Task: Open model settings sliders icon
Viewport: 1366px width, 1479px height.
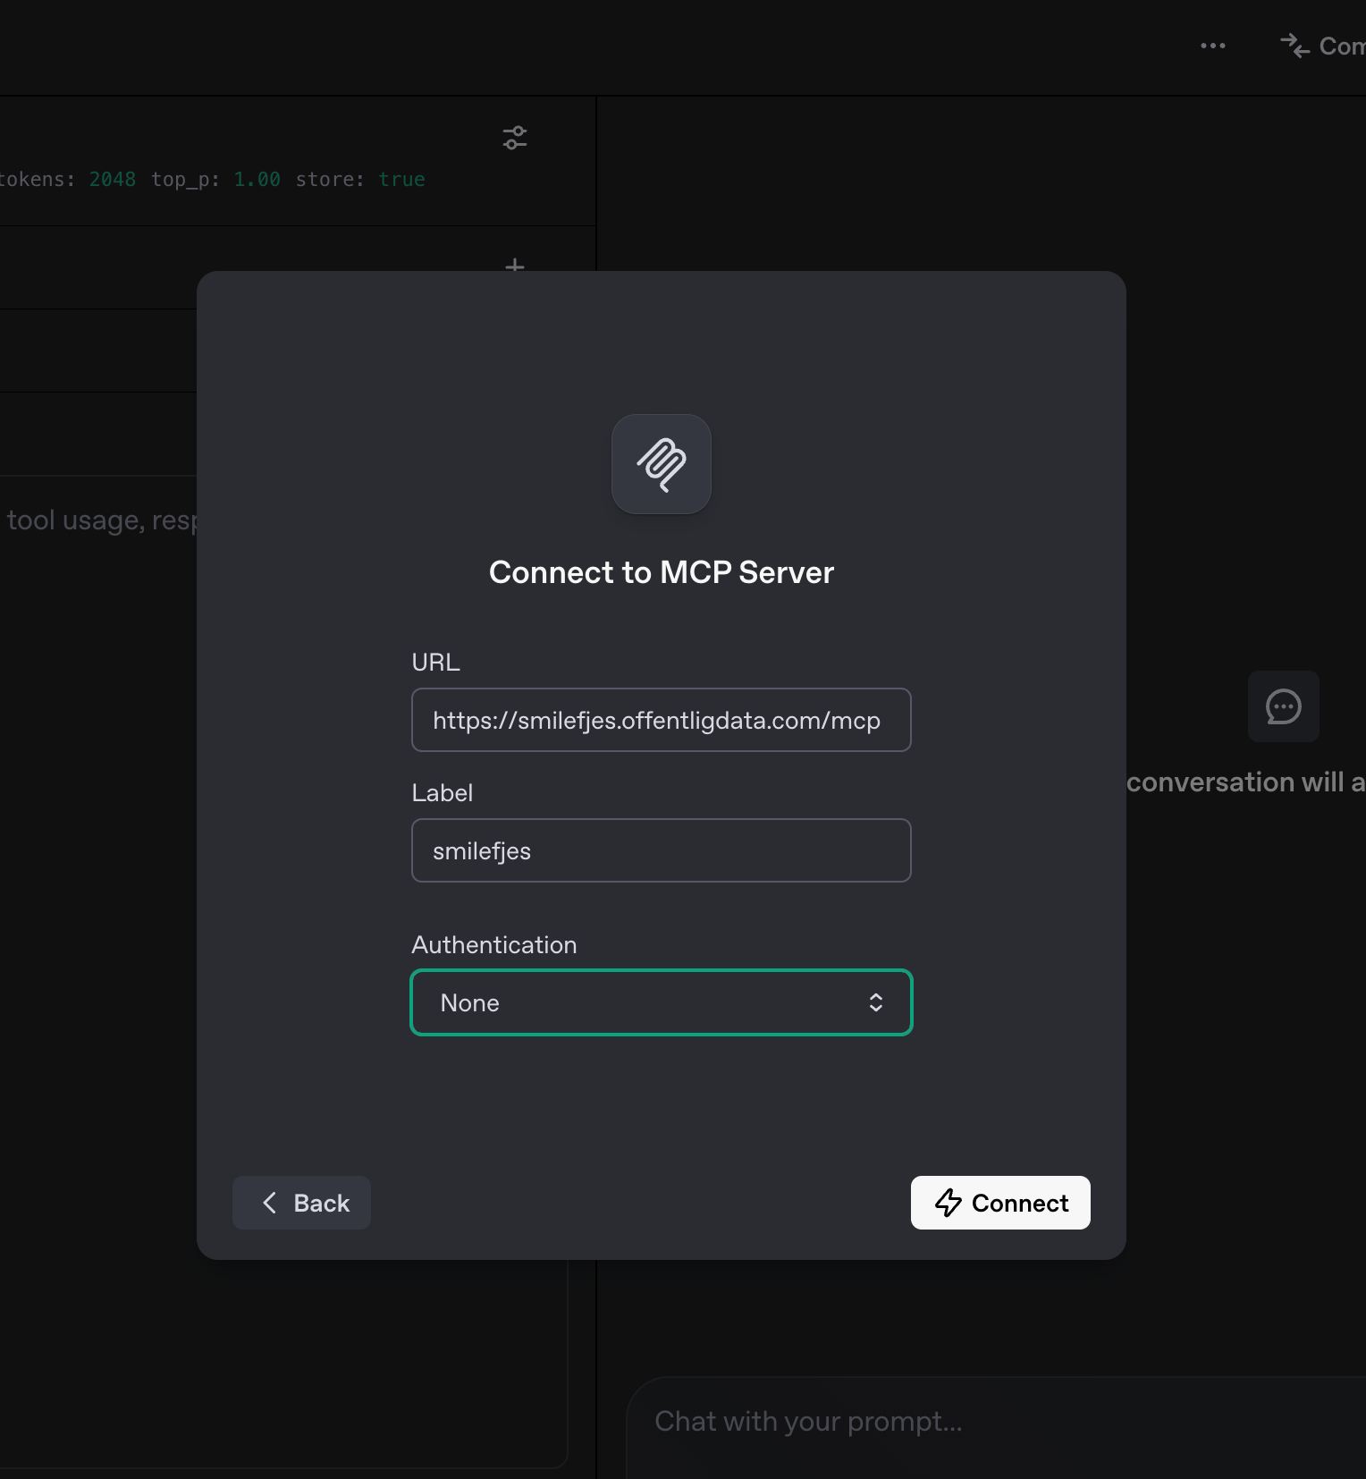Action: (x=515, y=138)
